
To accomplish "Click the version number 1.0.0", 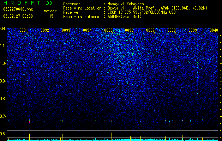I will (x=48, y=3).
